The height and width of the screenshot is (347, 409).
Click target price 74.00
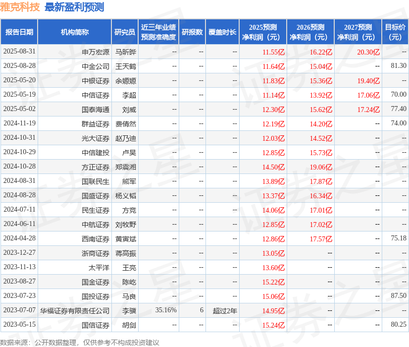click(x=399, y=123)
